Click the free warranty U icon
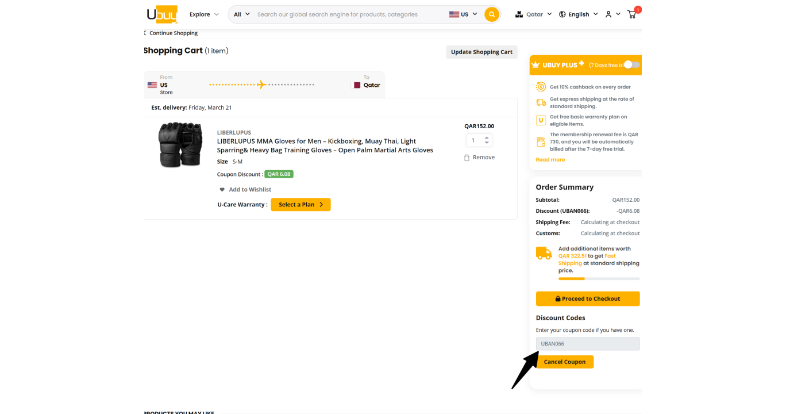This screenshot has width=786, height=414. point(541,120)
